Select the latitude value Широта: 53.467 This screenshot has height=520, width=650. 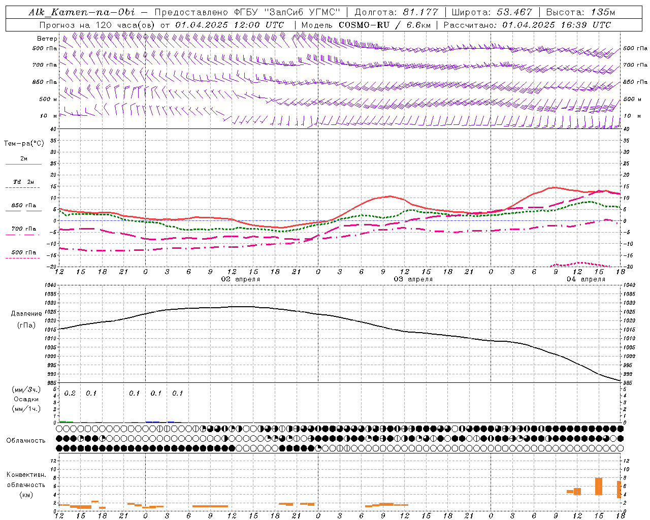click(492, 12)
